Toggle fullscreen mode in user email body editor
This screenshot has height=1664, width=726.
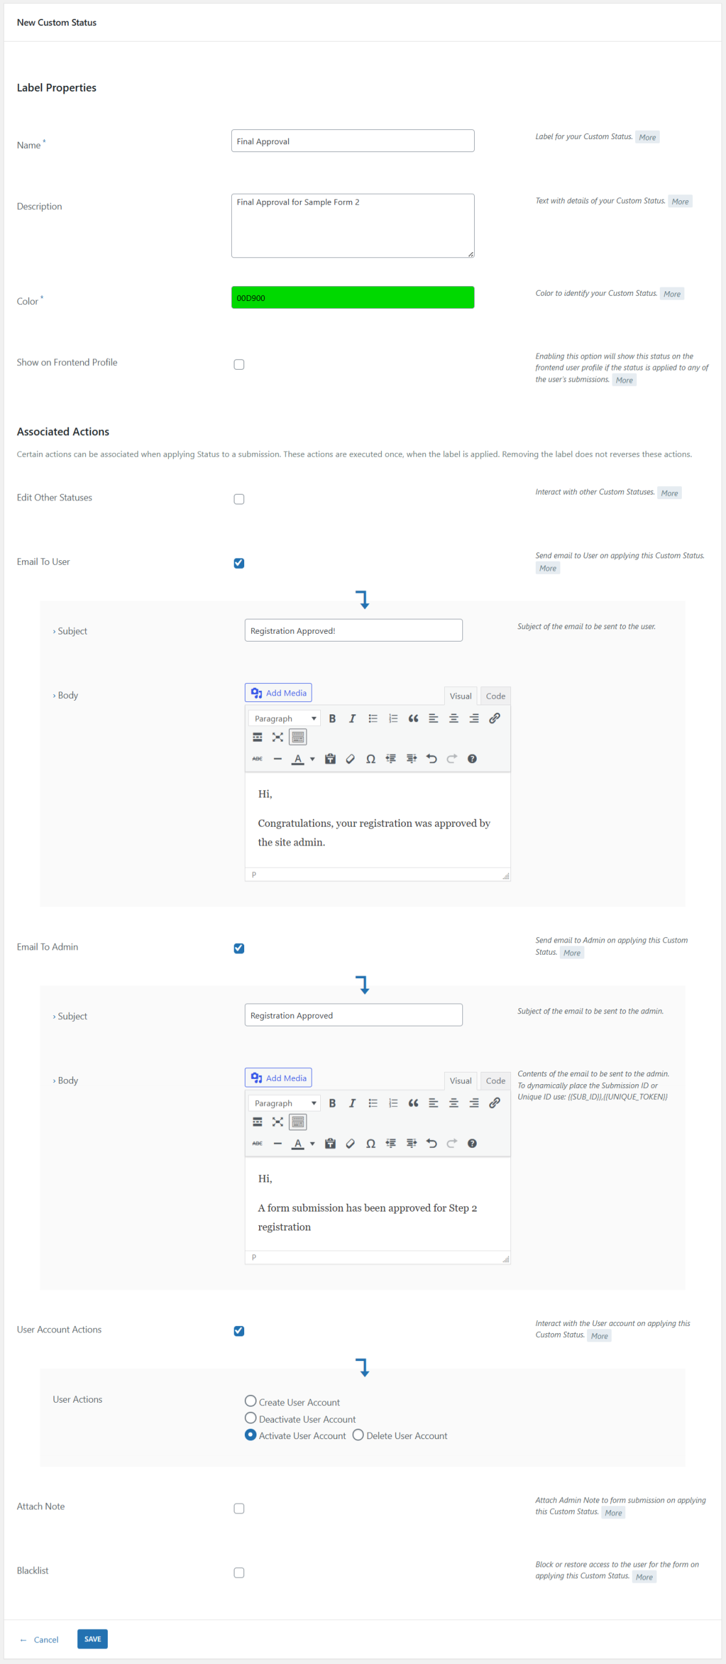point(277,737)
